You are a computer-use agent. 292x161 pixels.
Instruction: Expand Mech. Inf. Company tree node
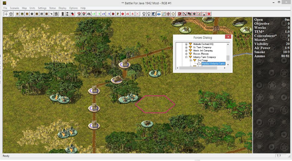[186, 51]
